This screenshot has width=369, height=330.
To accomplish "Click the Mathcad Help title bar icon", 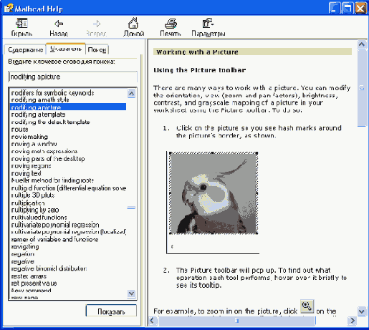I will point(9,8).
